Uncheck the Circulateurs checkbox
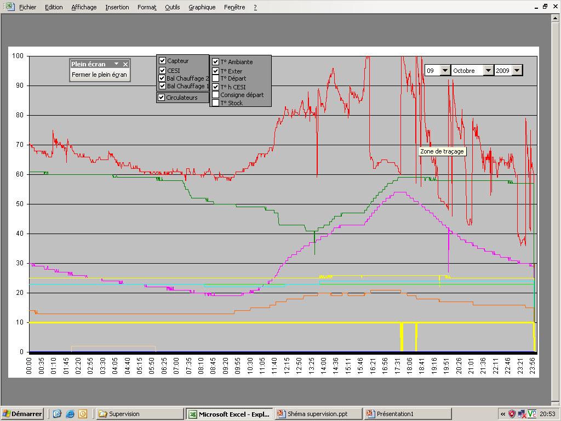The image size is (561, 421). (162, 98)
